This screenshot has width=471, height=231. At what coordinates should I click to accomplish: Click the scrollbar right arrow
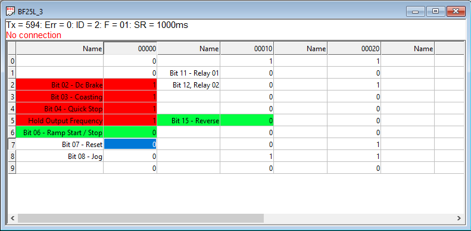[458, 218]
